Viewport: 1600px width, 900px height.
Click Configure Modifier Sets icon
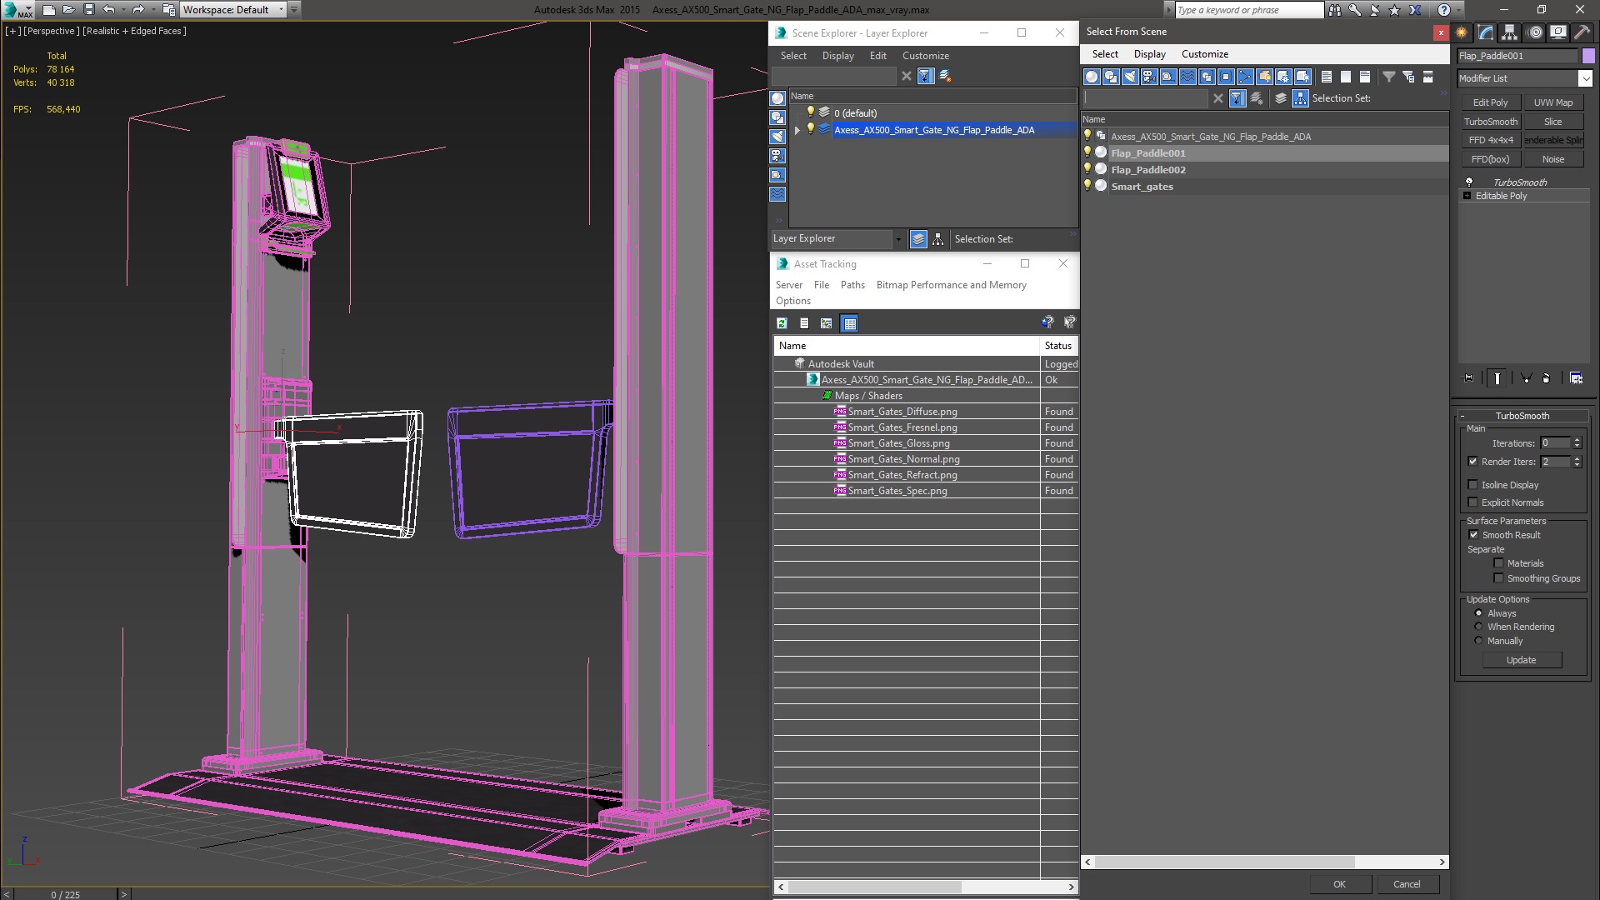click(x=1576, y=377)
